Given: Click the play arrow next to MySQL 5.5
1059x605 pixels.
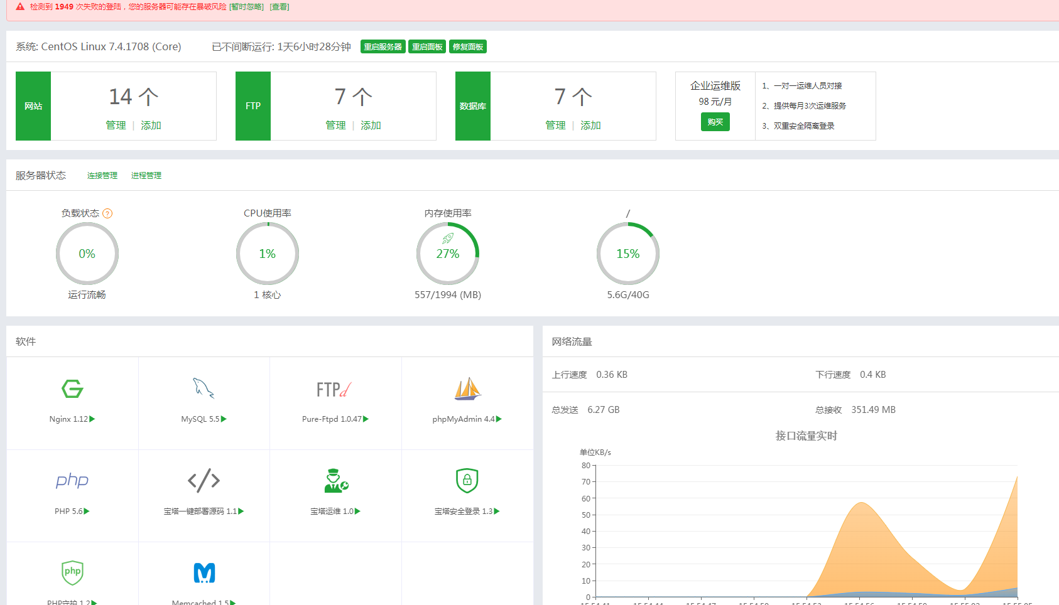Looking at the screenshot, I should click(x=224, y=419).
